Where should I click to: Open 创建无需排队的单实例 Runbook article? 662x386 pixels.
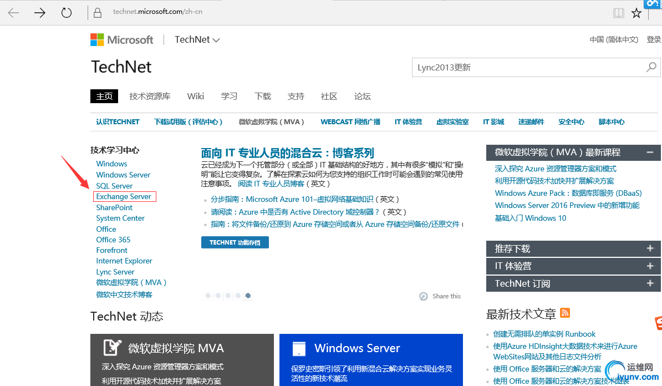click(x=544, y=334)
